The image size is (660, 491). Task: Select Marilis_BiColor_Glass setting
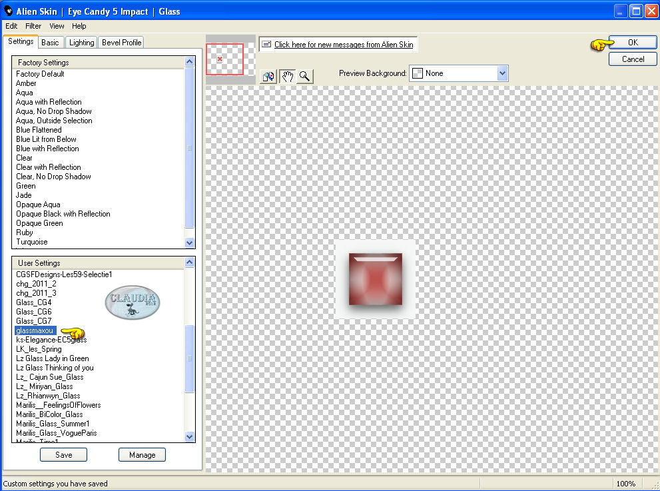[49, 414]
